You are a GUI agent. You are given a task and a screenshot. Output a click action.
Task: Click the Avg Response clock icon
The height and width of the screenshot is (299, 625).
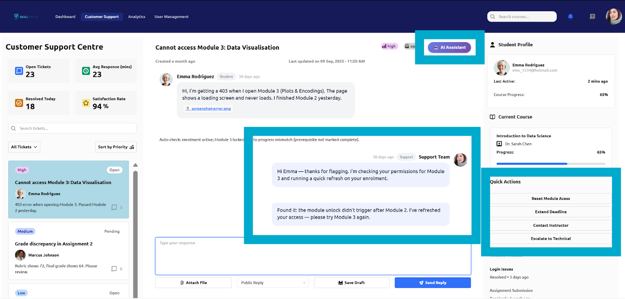click(86, 71)
